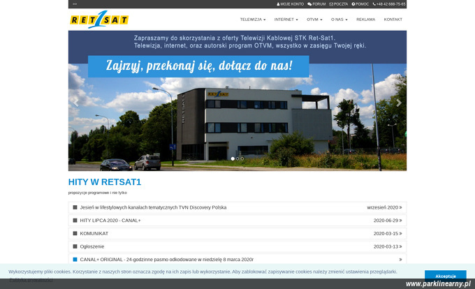Open the Polityka prywatności link
Image resolution: width=475 pixels, height=289 pixels.
(x=31, y=280)
